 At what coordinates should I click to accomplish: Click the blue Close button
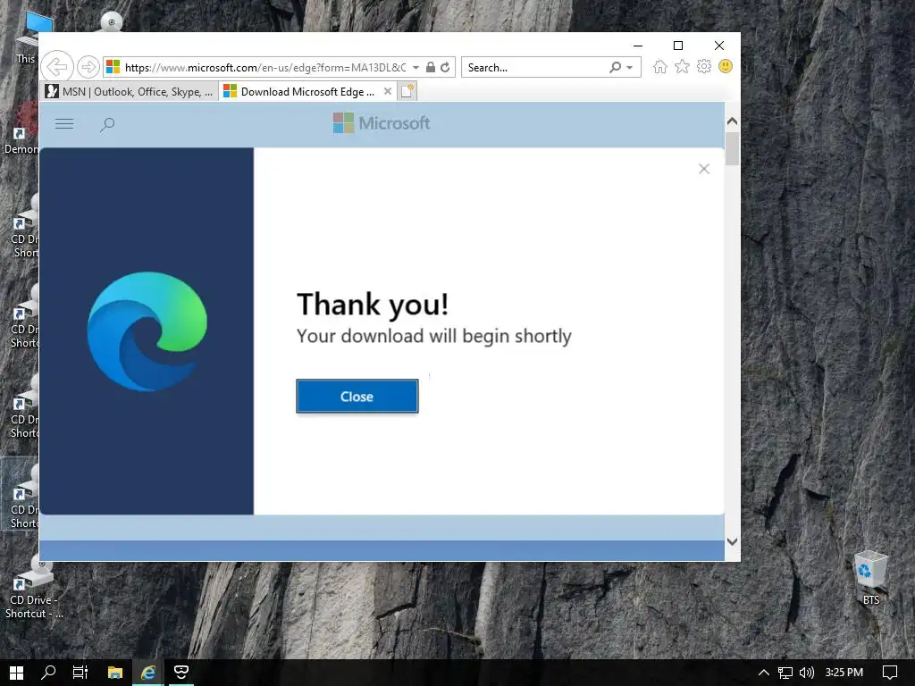pyautogui.click(x=357, y=396)
